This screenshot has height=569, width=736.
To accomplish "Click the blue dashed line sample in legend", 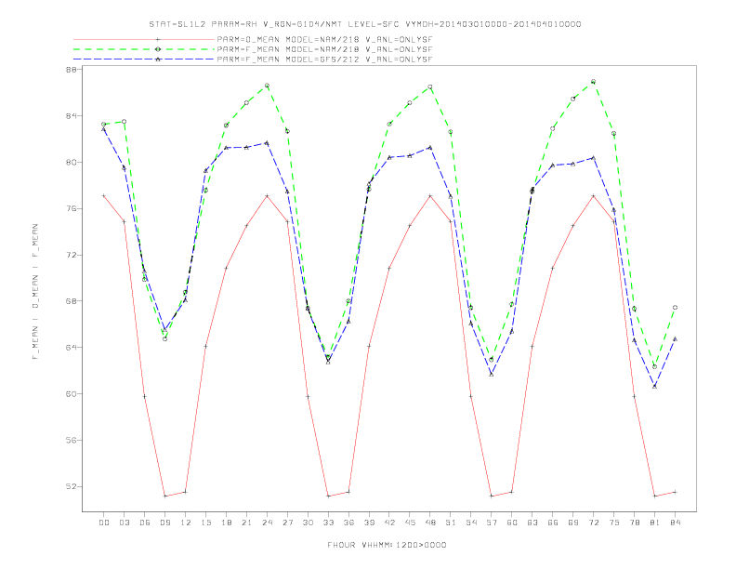I will click(144, 60).
